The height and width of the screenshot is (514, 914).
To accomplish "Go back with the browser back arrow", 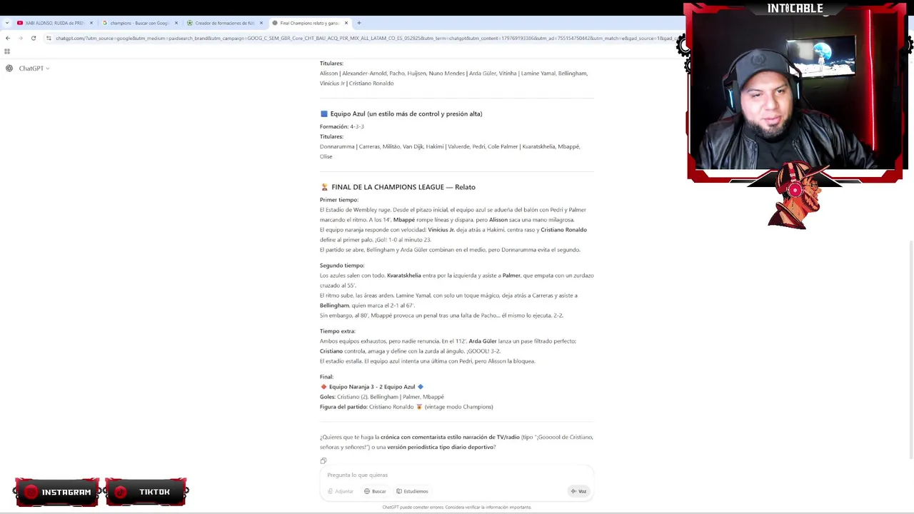I will tap(7, 38).
